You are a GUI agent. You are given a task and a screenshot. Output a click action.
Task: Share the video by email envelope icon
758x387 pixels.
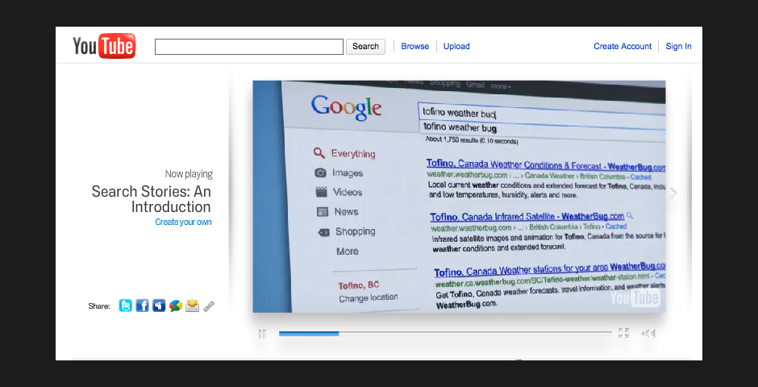(193, 306)
